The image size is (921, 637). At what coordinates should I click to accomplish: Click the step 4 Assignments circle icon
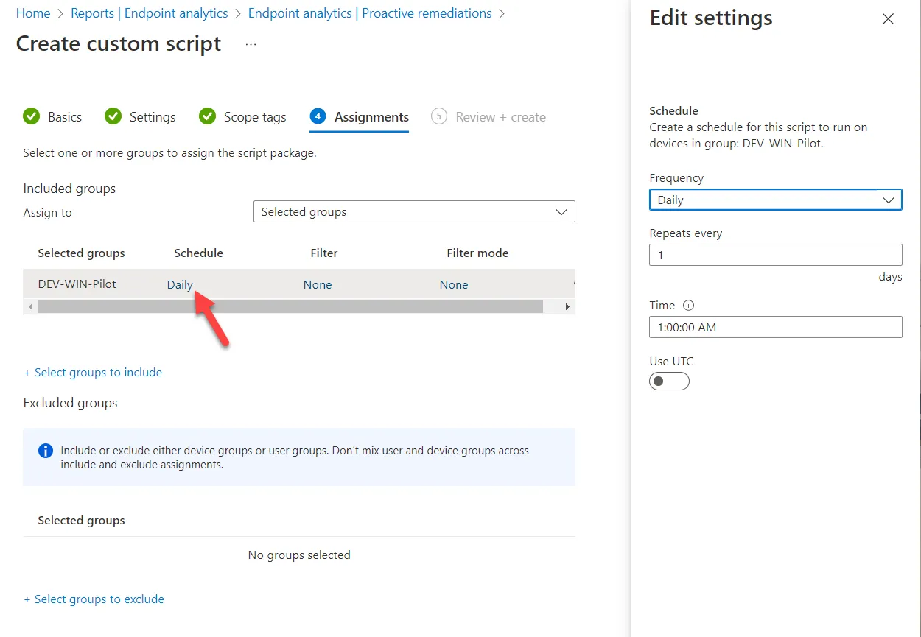318,116
